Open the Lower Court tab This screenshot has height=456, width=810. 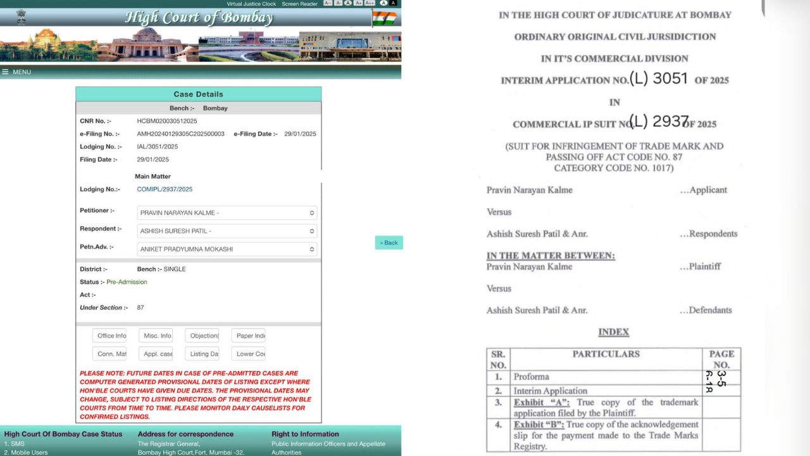click(x=248, y=354)
